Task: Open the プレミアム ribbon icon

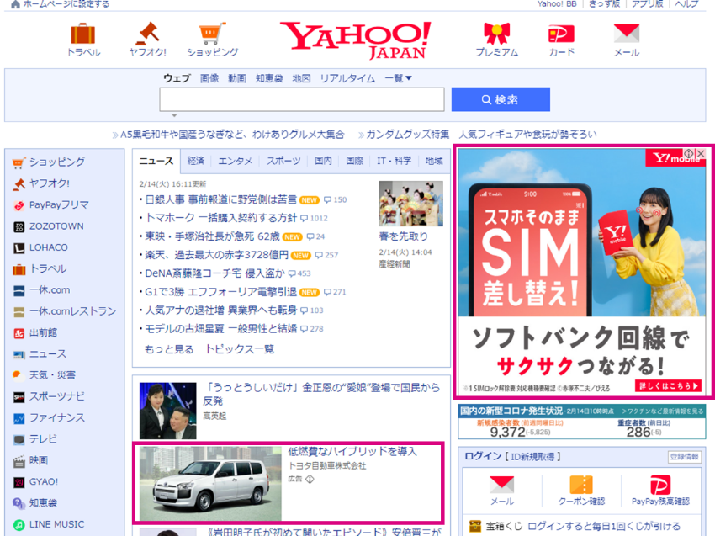Action: (x=496, y=34)
